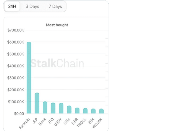Select the ZEX bar
Screen dimensions: 173x131
tap(93, 111)
